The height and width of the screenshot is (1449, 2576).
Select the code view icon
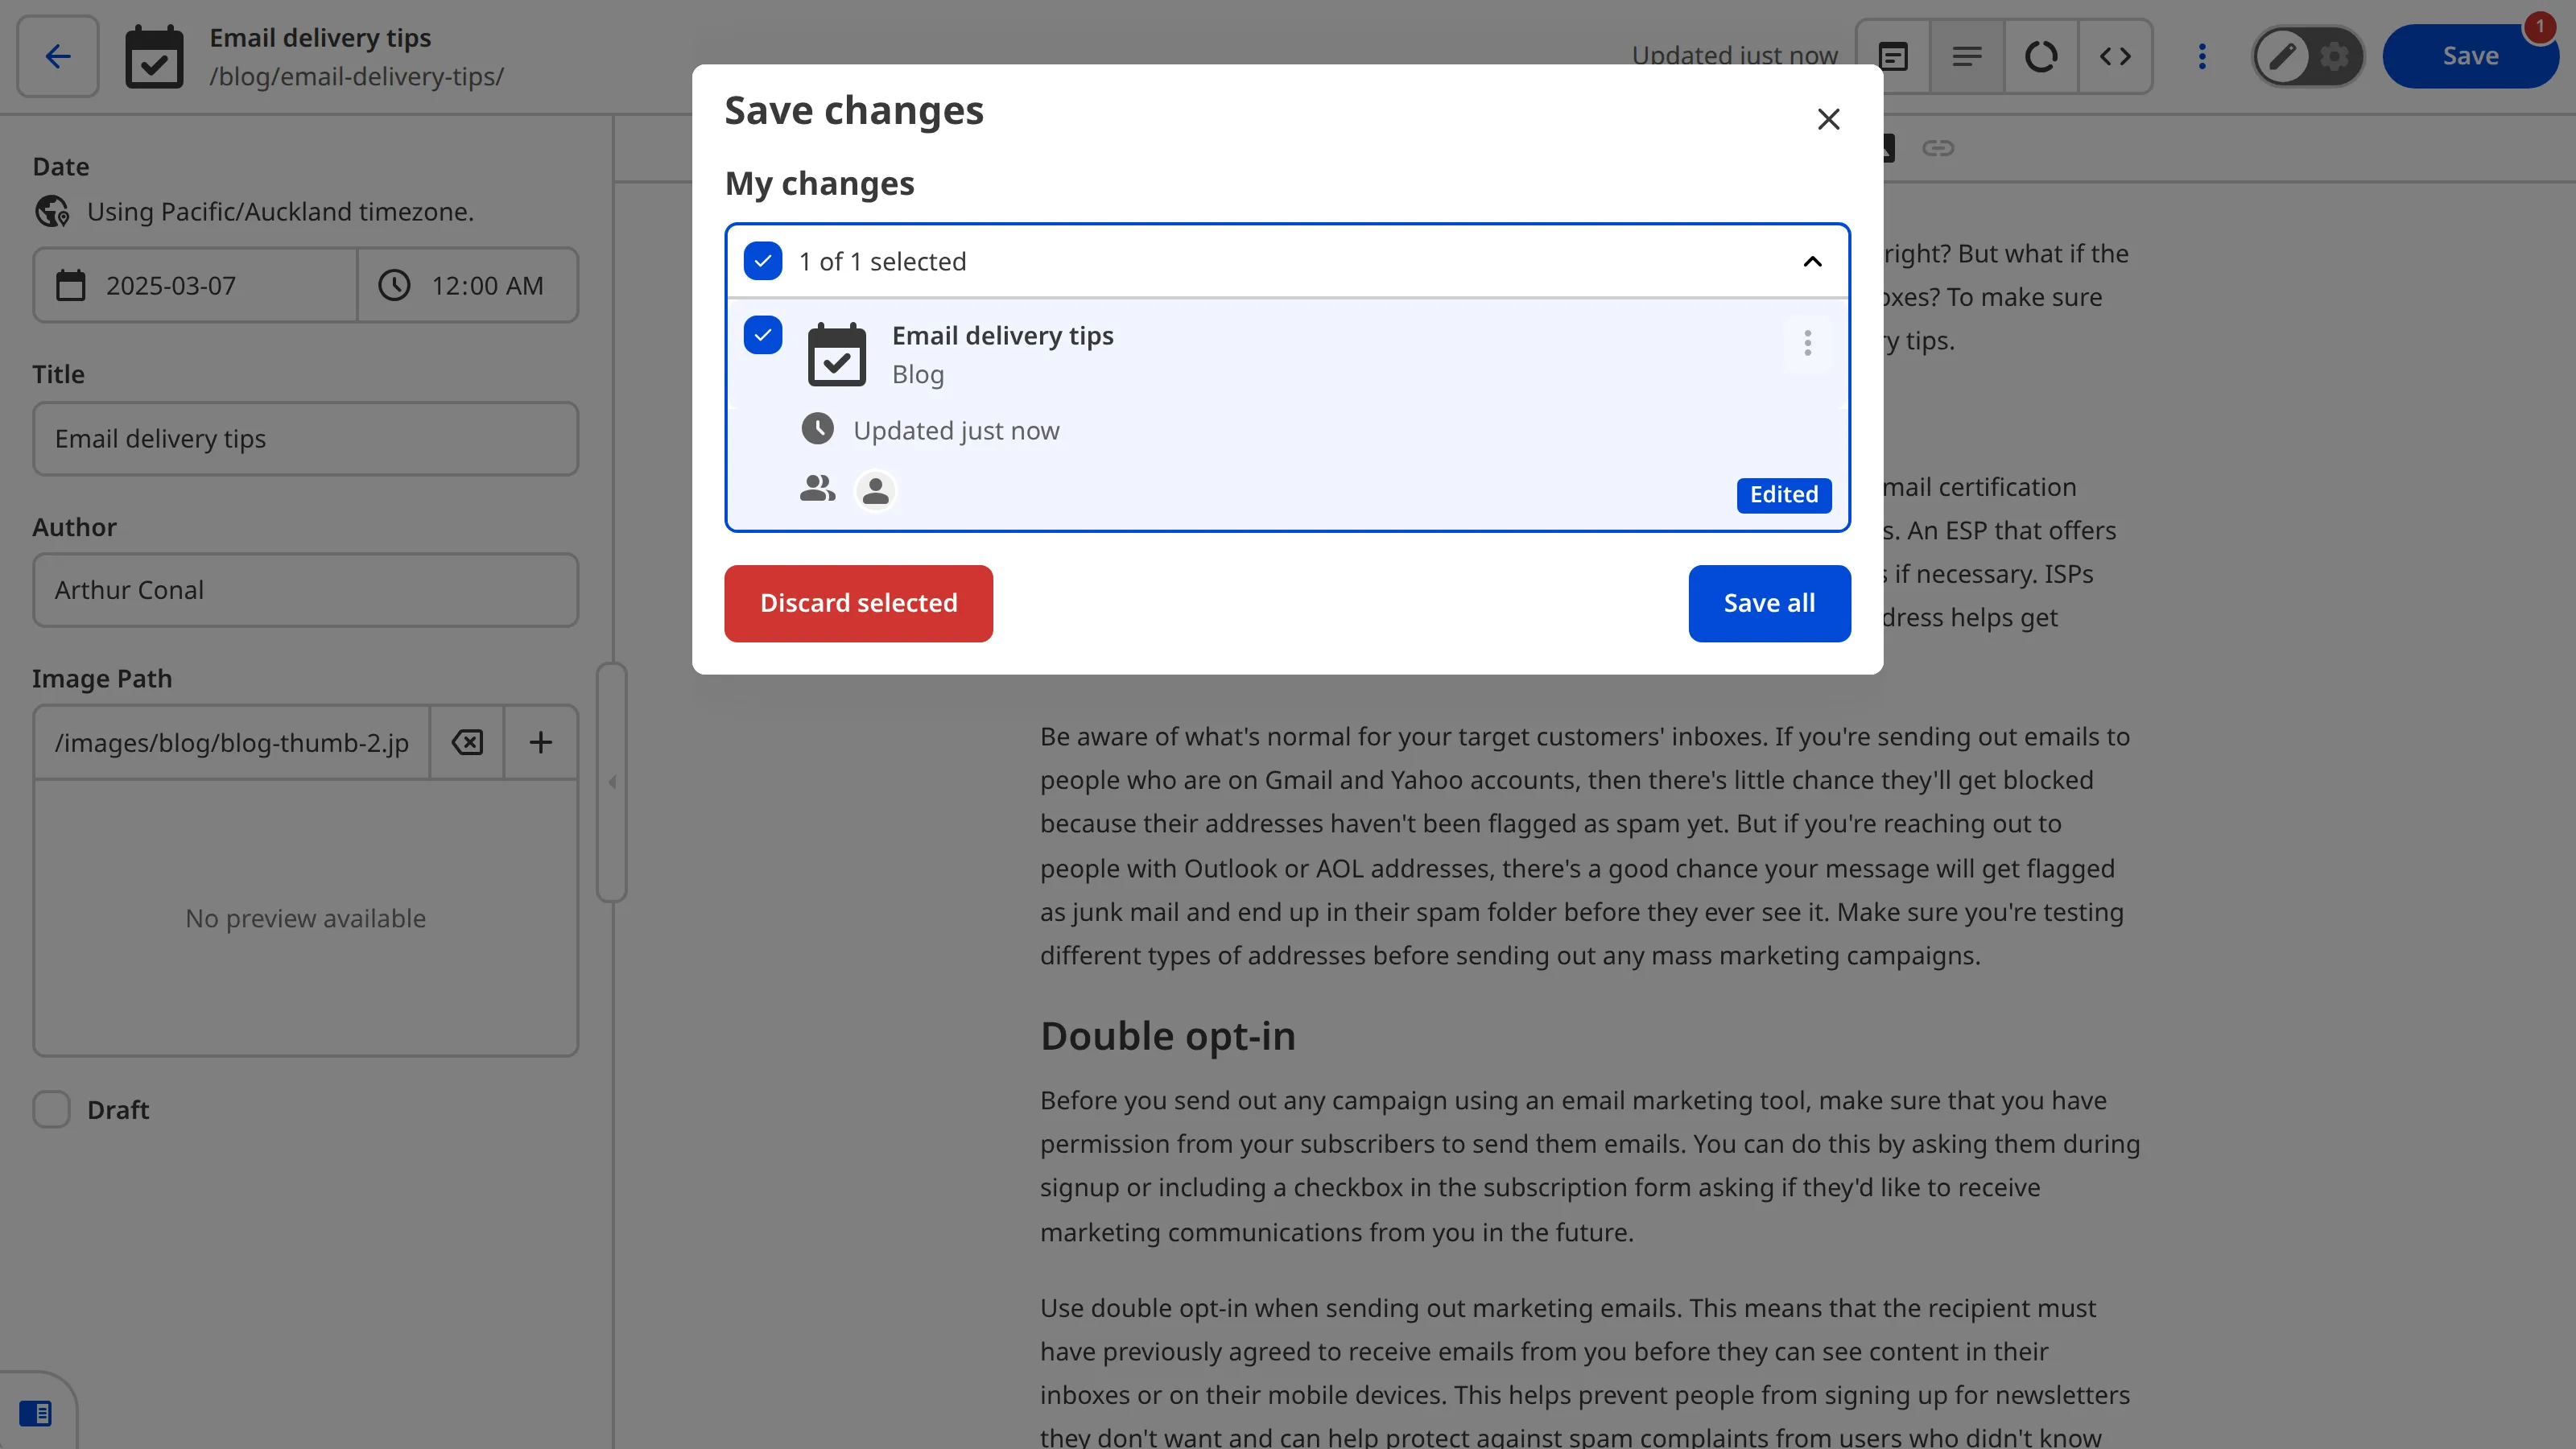[x=2116, y=56]
